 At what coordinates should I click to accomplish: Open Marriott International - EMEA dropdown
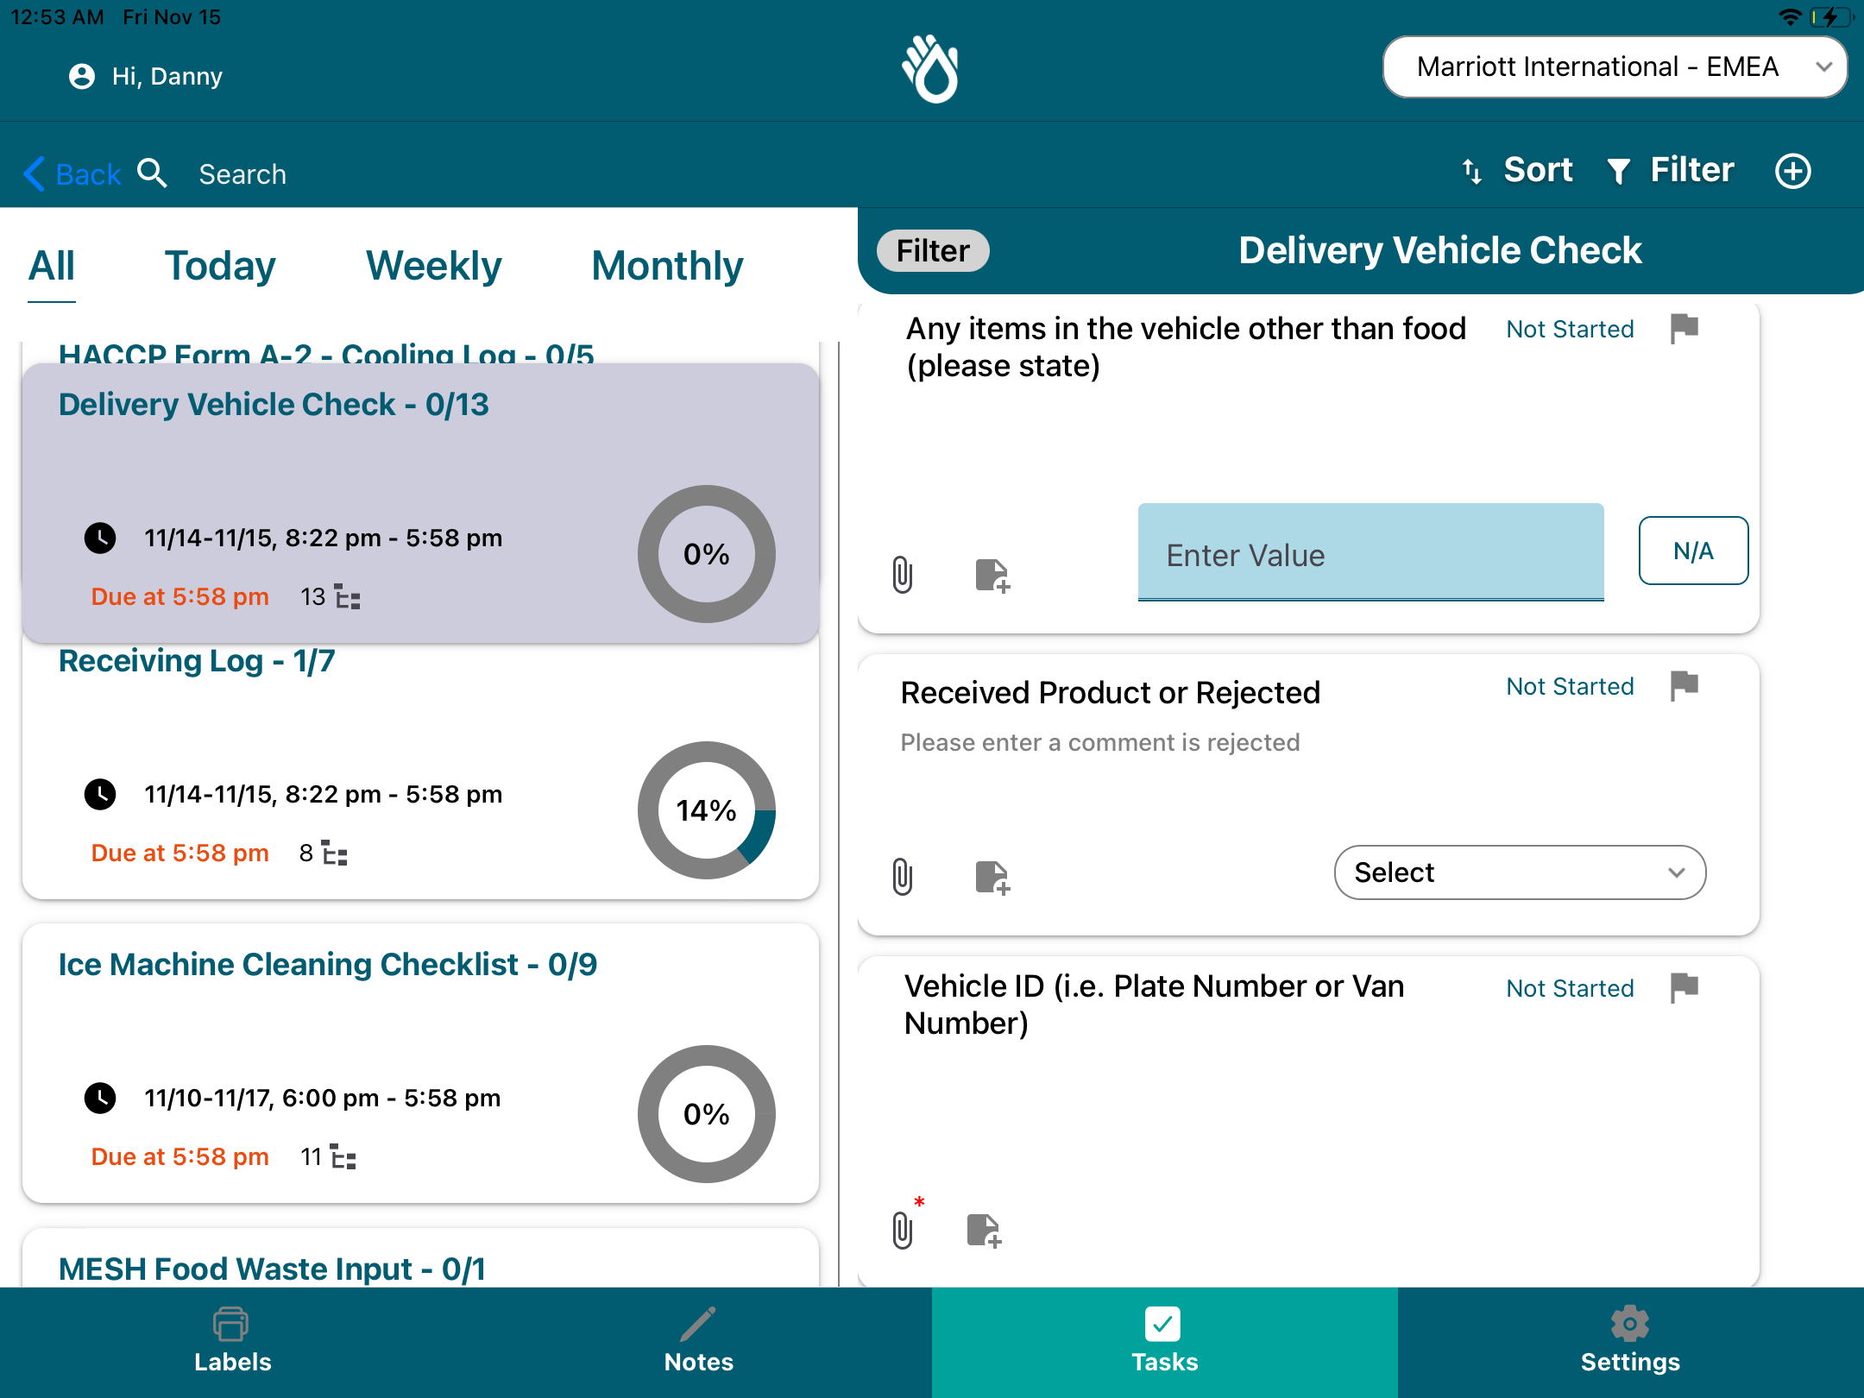coord(1614,67)
